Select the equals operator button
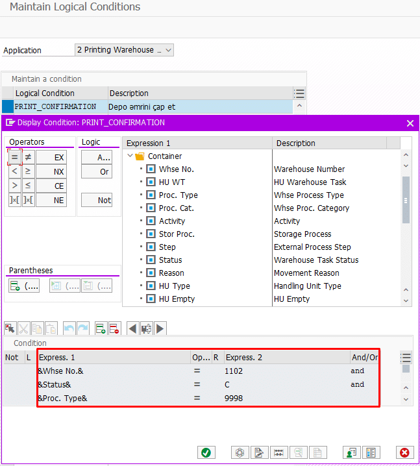 pyautogui.click(x=14, y=157)
